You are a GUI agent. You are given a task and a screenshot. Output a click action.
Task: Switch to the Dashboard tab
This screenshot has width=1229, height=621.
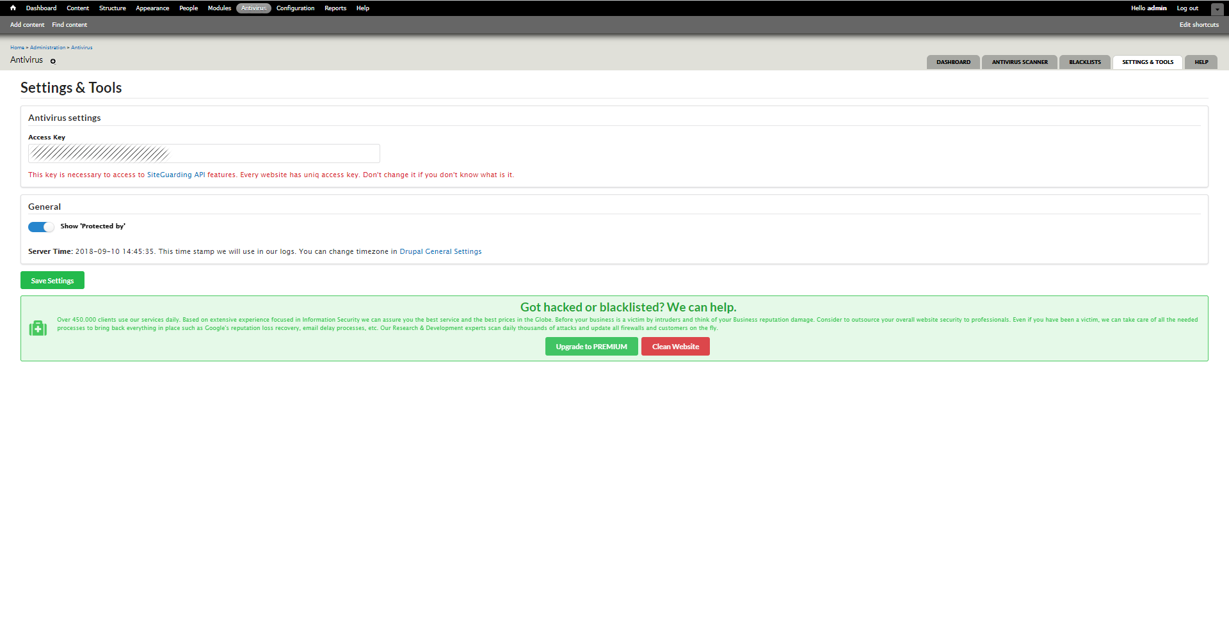(953, 62)
